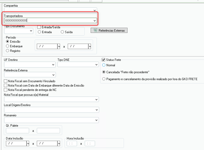Open the UF Destino dropdown

click(53, 64)
